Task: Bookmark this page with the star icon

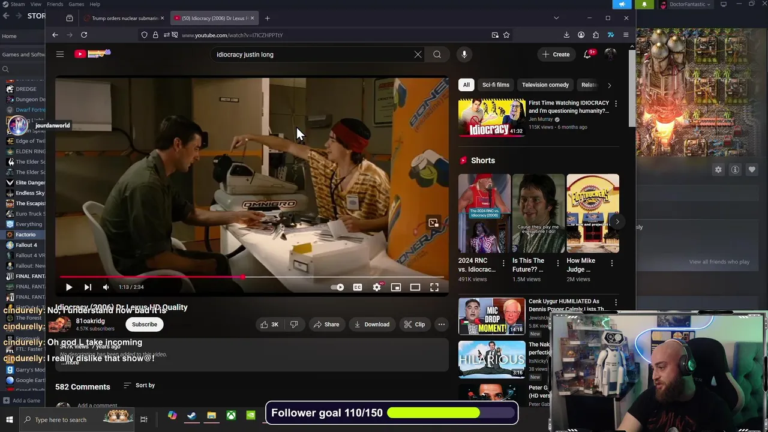Action: (x=506, y=35)
